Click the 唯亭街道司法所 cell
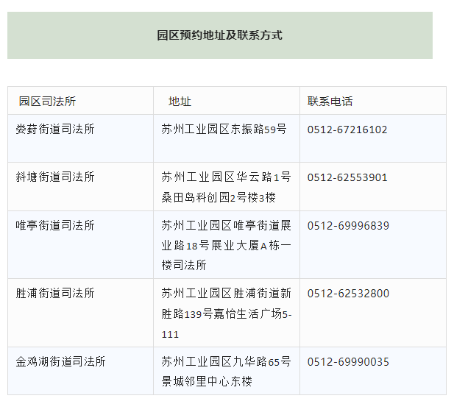This screenshot has width=454, height=404. pos(55,225)
